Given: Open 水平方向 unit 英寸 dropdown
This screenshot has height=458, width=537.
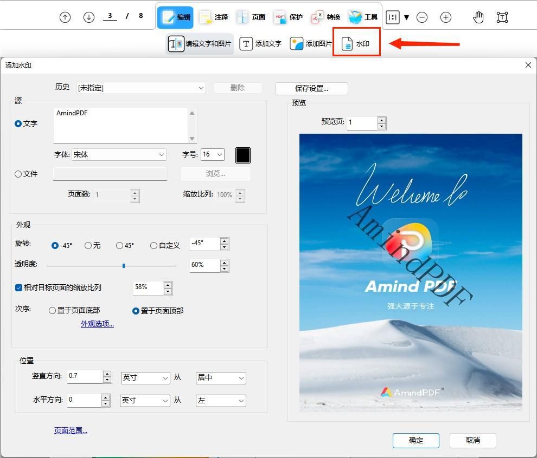Looking at the screenshot, I should coord(145,401).
